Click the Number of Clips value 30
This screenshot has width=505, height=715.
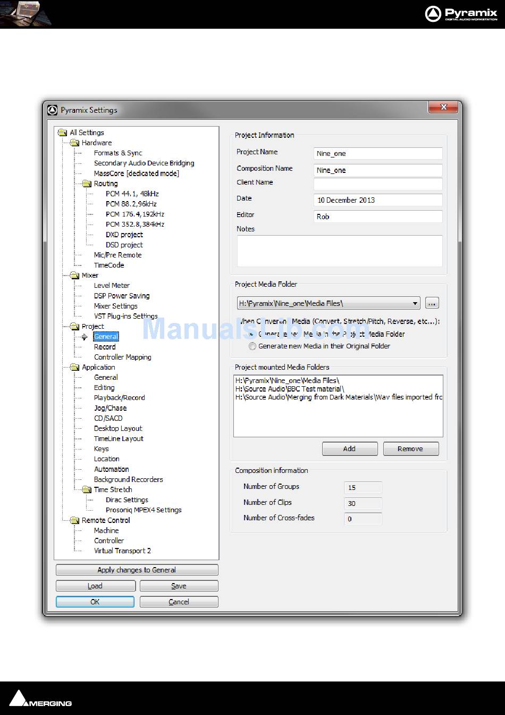pyautogui.click(x=363, y=503)
